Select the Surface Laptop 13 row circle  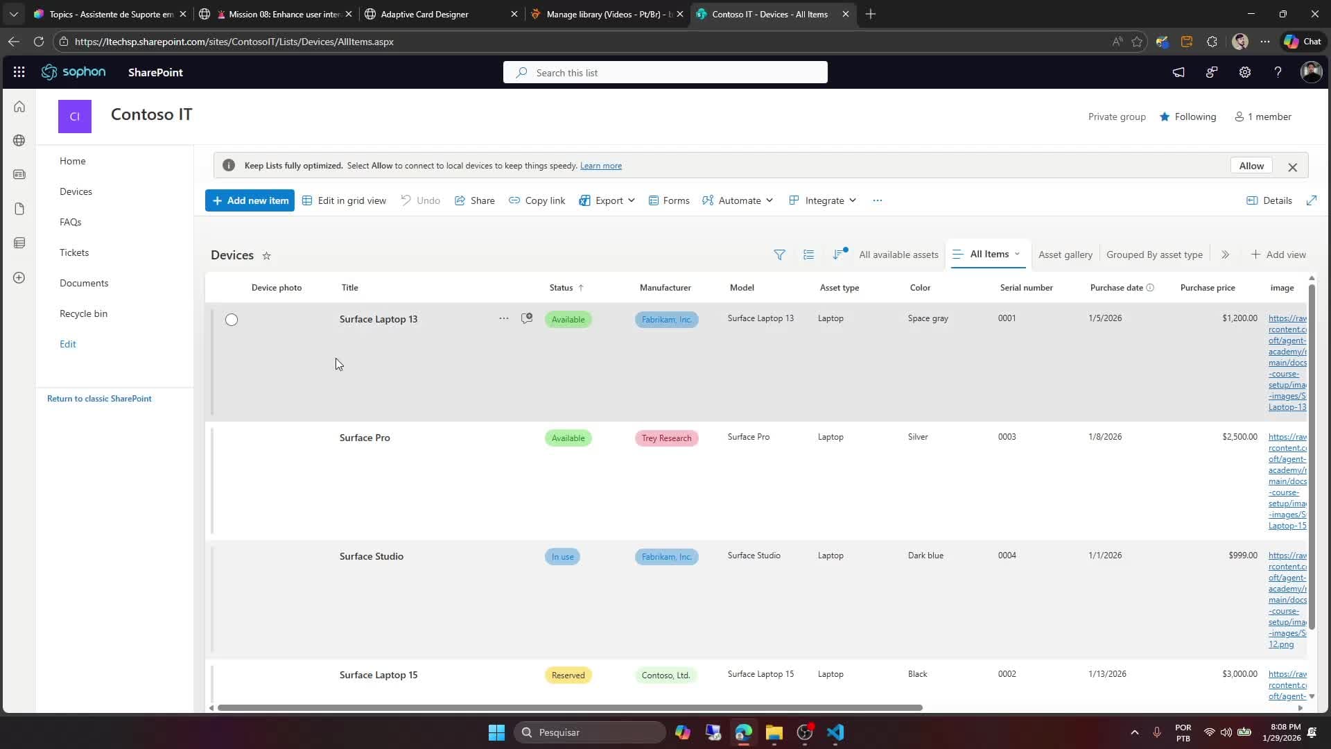pyautogui.click(x=232, y=320)
